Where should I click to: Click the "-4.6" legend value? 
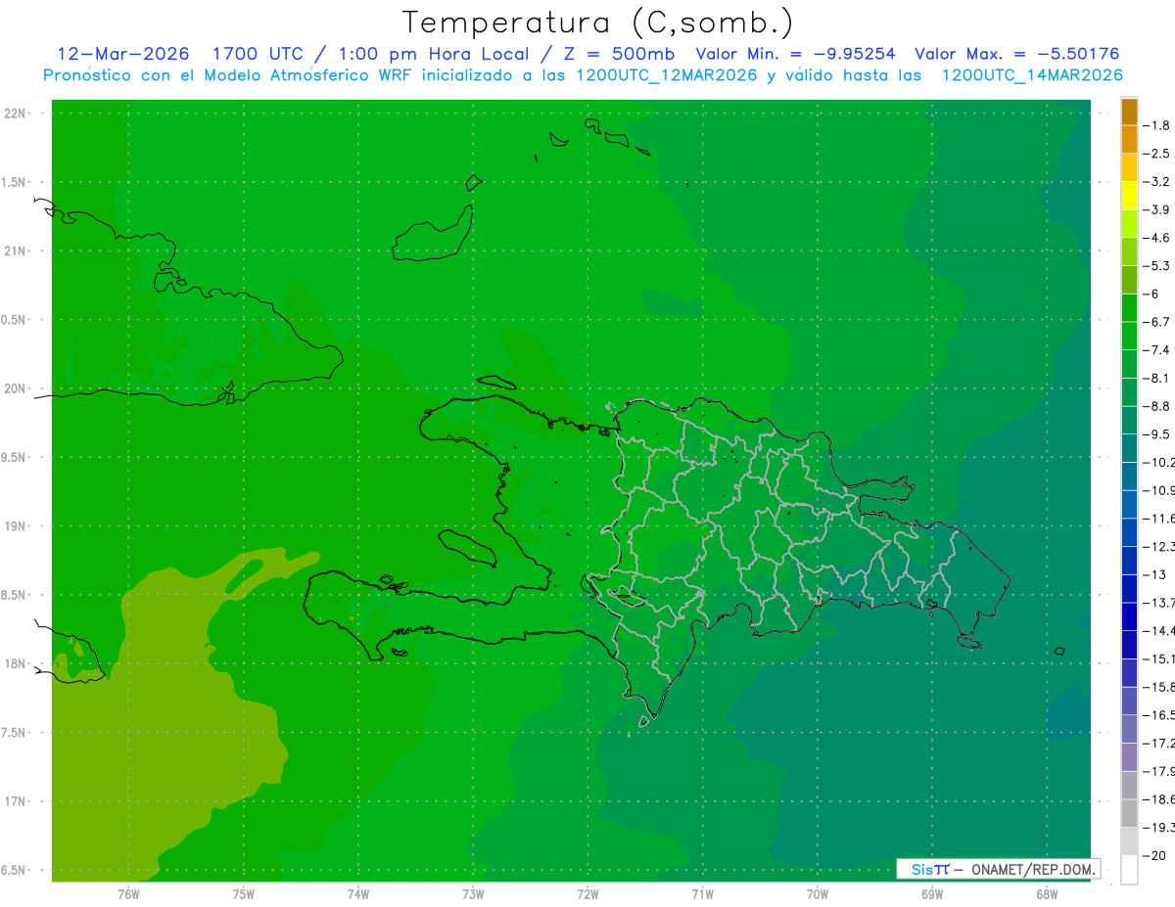[1156, 238]
